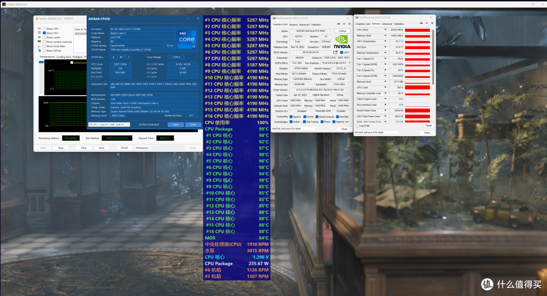
Task: Click Stop button in Stability Test
Action: [61, 148]
